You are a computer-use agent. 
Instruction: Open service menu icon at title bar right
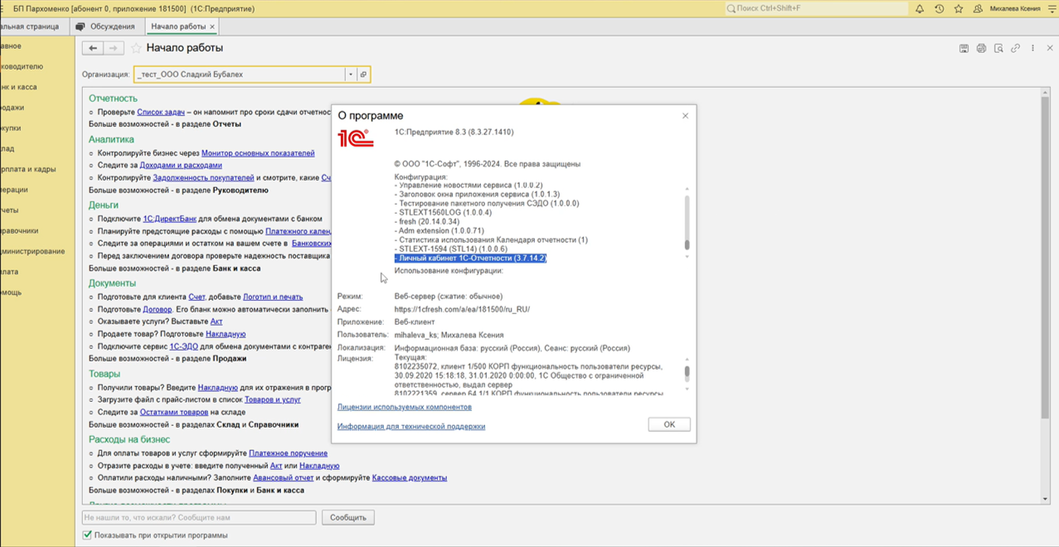pyautogui.click(x=1052, y=8)
